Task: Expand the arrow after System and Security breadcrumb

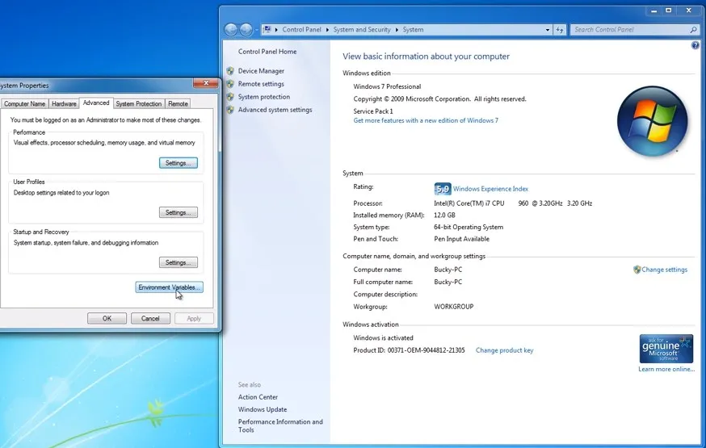Action: 397,30
